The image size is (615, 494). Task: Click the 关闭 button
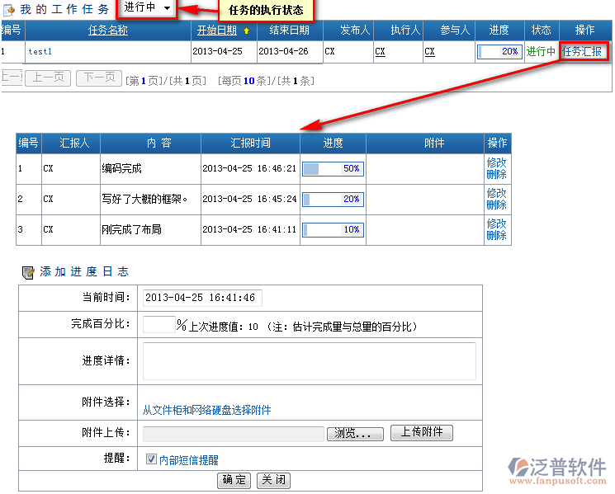pyautogui.click(x=273, y=480)
